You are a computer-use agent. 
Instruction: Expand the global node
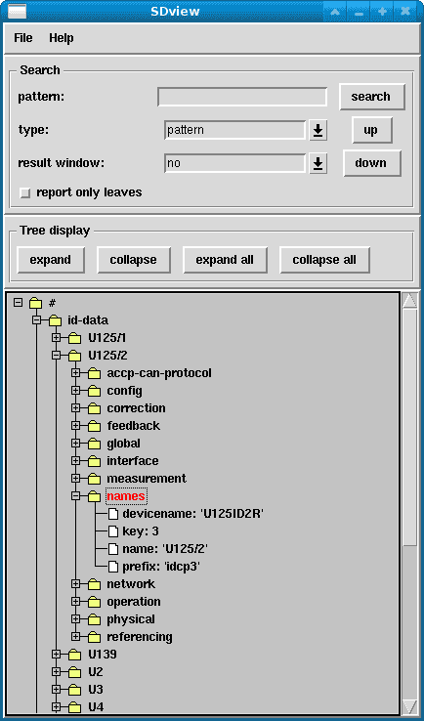[75, 444]
